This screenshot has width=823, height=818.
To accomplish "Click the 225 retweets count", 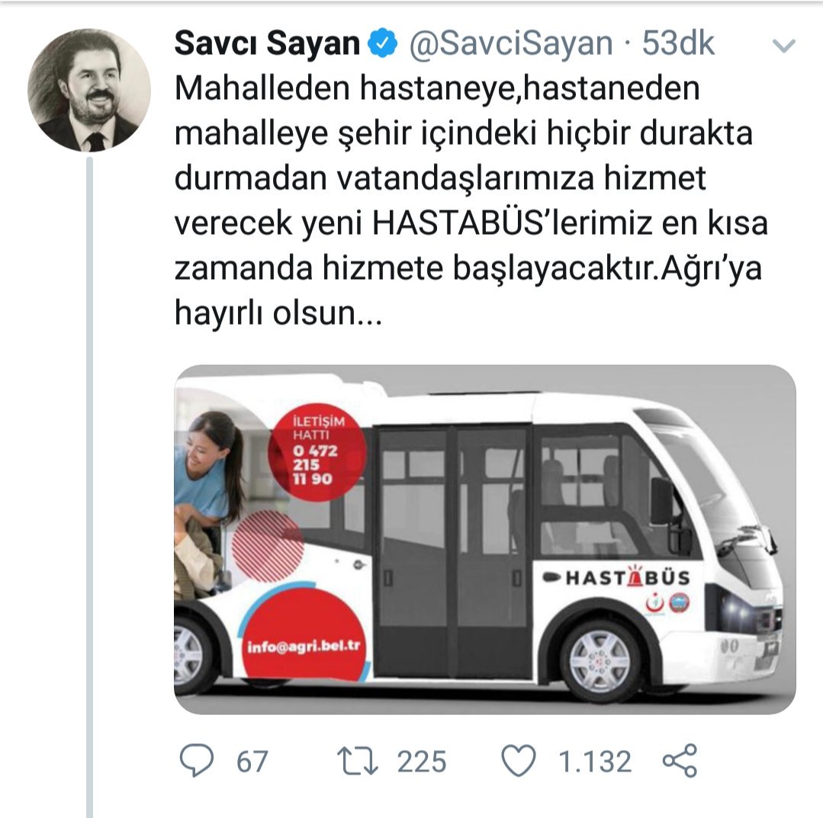I will click(422, 762).
